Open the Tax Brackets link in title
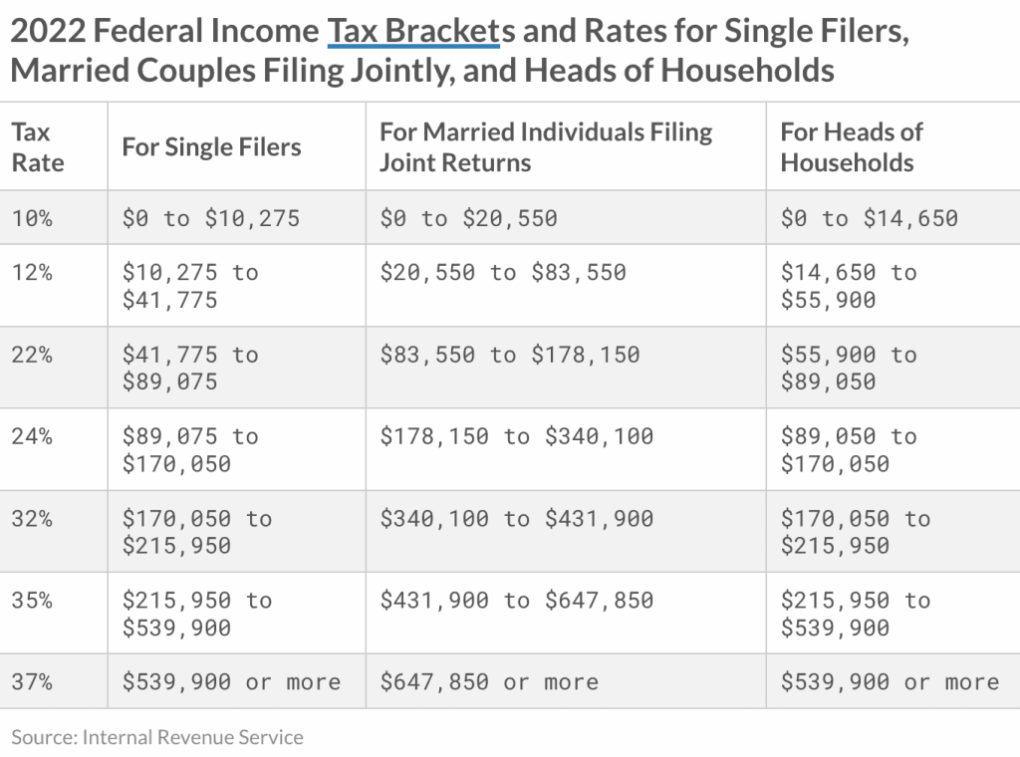 pos(413,32)
